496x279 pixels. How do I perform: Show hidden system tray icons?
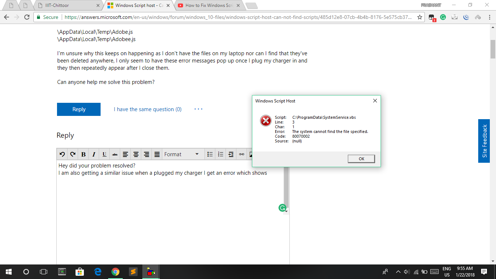point(398,272)
